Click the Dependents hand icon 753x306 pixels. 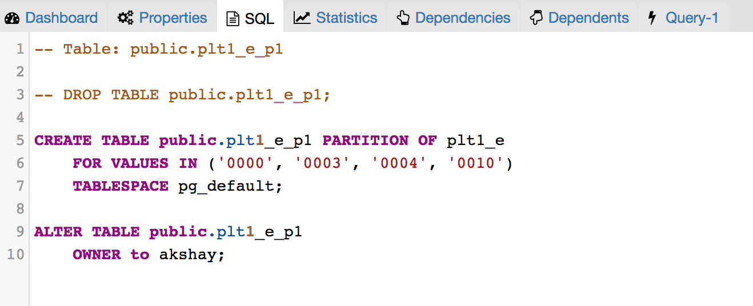coord(536,18)
